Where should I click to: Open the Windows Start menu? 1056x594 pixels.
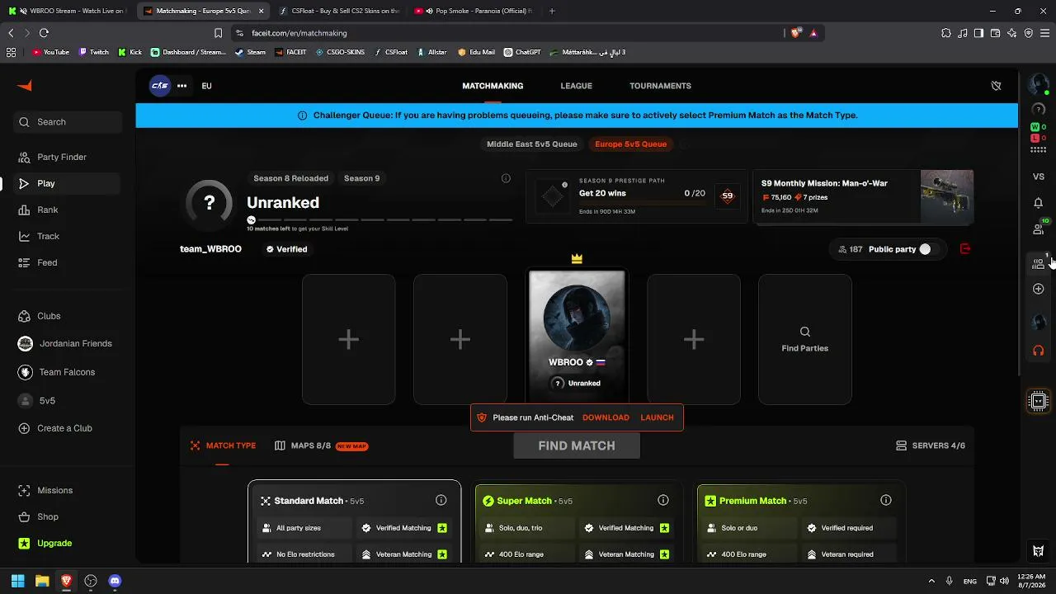pos(17,581)
